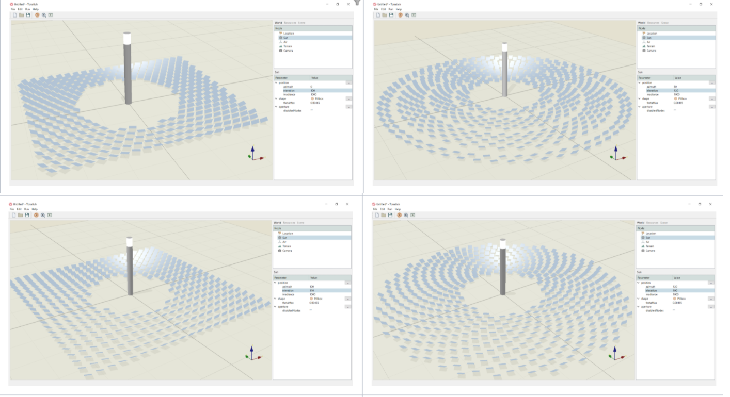Click script play icon in upper-right Tonatiuh window
The width and height of the screenshot is (730, 397).
click(414, 15)
